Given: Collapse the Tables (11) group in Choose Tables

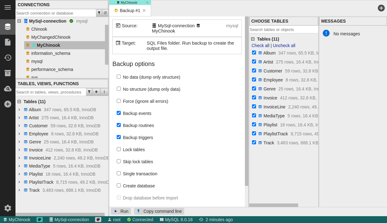Looking at the screenshot, I should pos(253,39).
